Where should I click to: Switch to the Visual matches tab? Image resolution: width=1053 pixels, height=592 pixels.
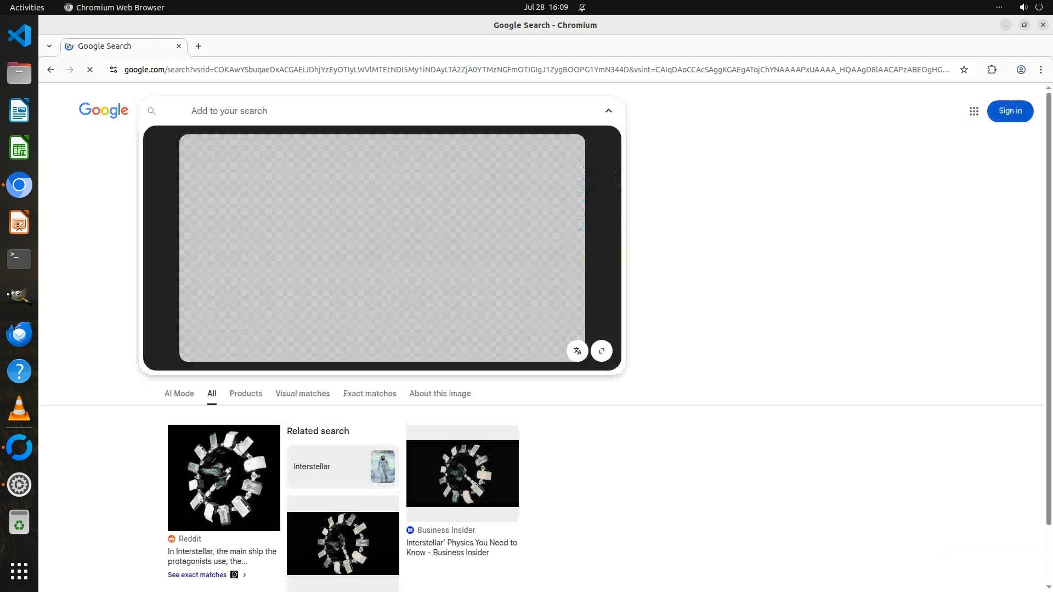tap(302, 394)
